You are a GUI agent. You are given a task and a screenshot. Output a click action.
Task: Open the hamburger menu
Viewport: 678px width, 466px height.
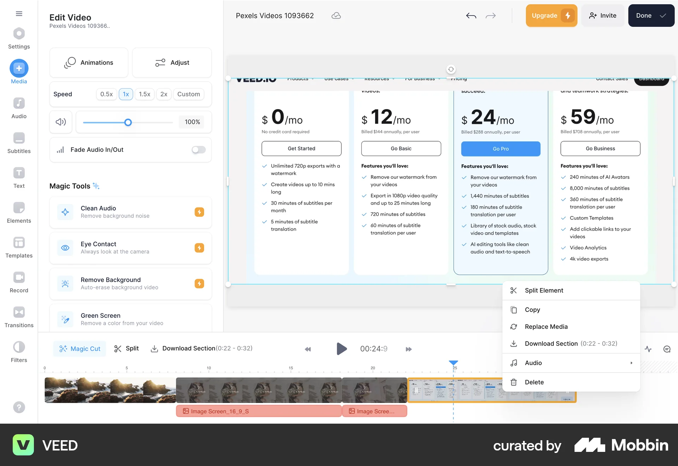point(19,13)
